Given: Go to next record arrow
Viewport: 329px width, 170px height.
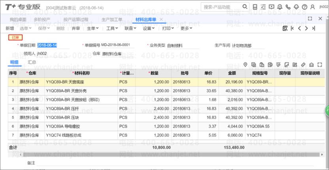Looking at the screenshot, I should pyautogui.click(x=306, y=28).
